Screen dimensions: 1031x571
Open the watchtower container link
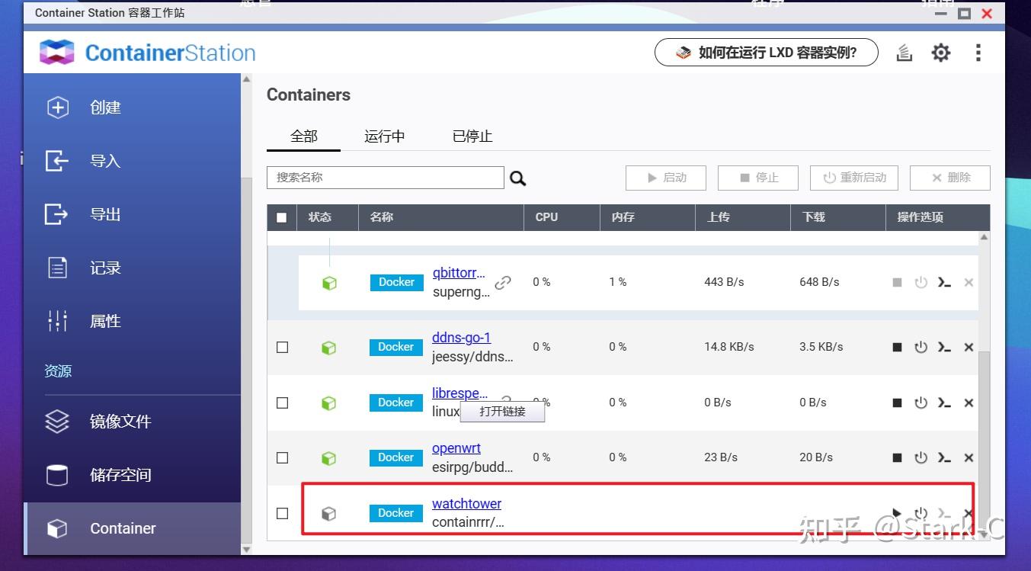coord(466,504)
